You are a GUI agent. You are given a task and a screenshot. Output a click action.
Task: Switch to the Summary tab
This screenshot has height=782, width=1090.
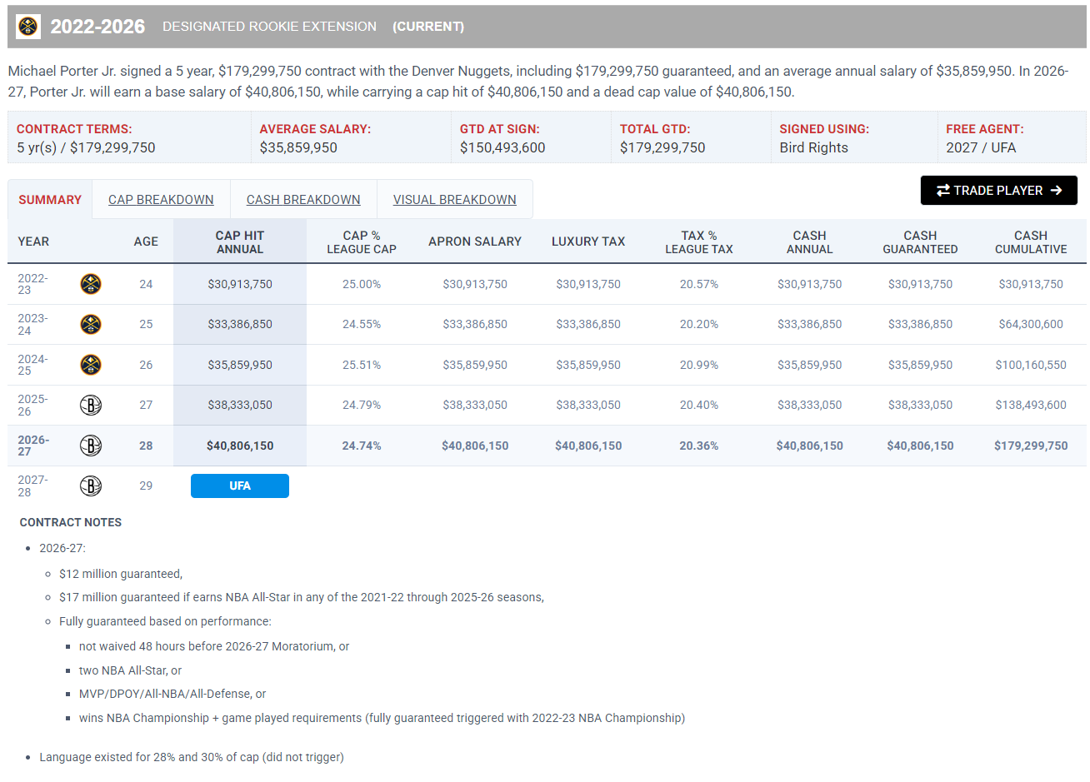[x=50, y=200]
